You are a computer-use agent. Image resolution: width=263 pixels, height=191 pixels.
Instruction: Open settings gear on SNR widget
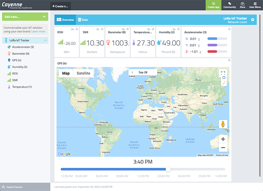point(102,29)
